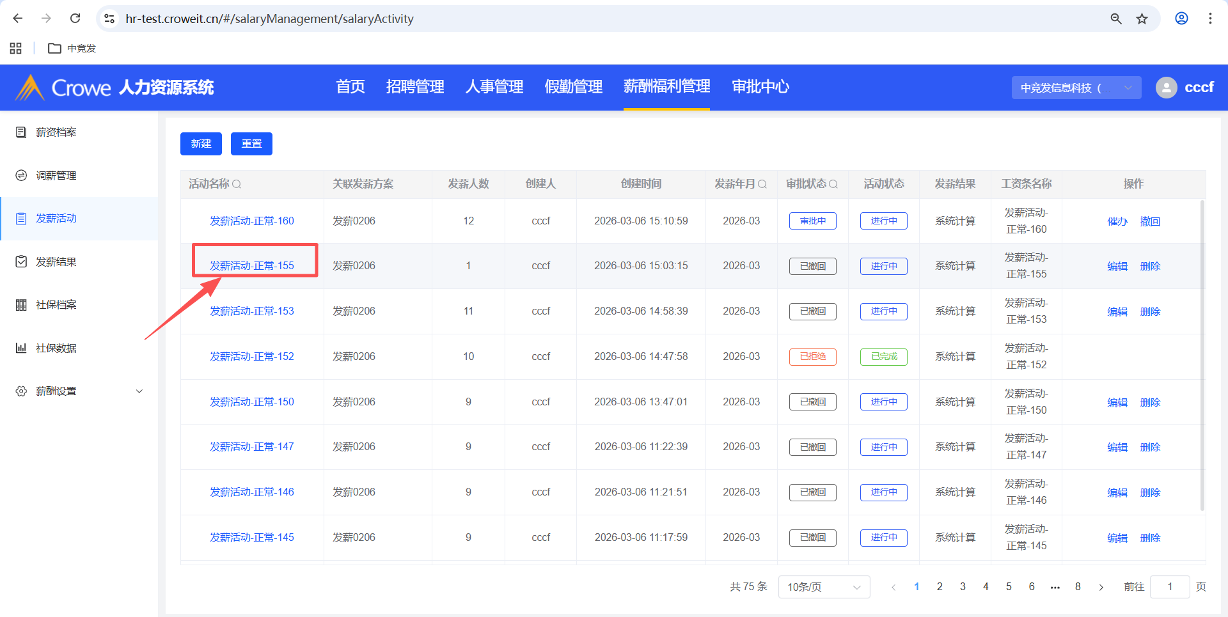Click 撤回 for 发薪活动-正常-160
Image resolution: width=1228 pixels, height=617 pixels.
click(1149, 222)
